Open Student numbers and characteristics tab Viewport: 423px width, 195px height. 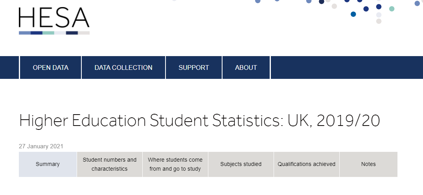coord(110,164)
